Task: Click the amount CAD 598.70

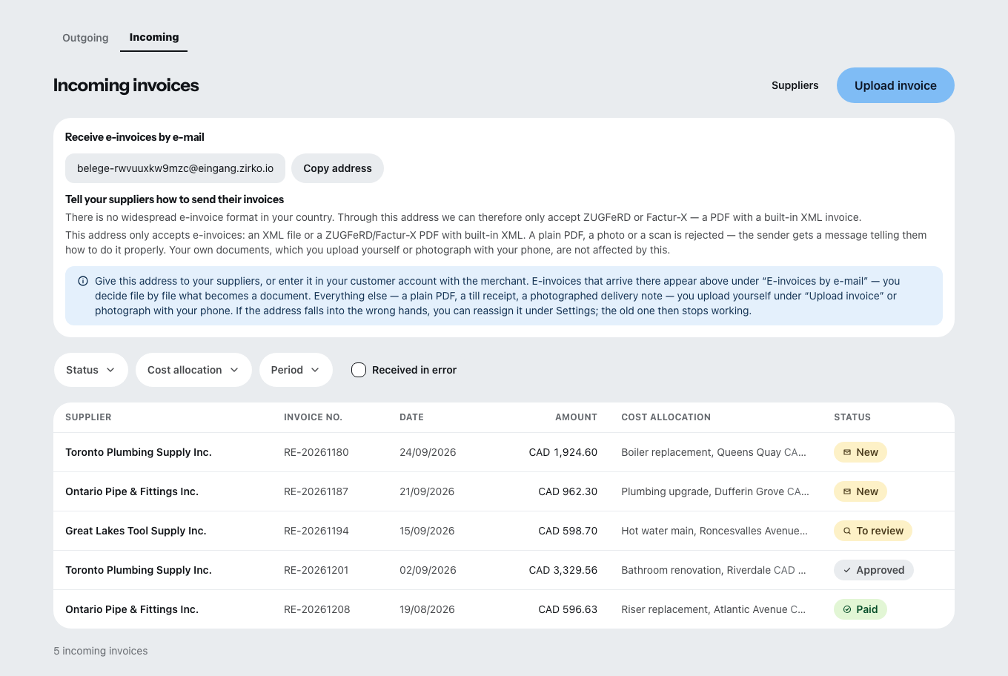Action: [568, 531]
